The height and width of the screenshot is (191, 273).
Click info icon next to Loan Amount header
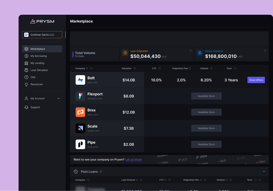click(141, 180)
